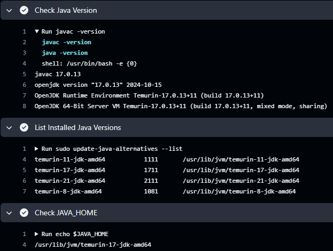Click the priority value 1081

tap(151, 191)
